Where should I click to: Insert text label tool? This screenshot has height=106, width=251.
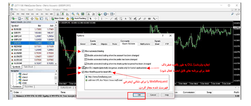[x=130, y=18]
